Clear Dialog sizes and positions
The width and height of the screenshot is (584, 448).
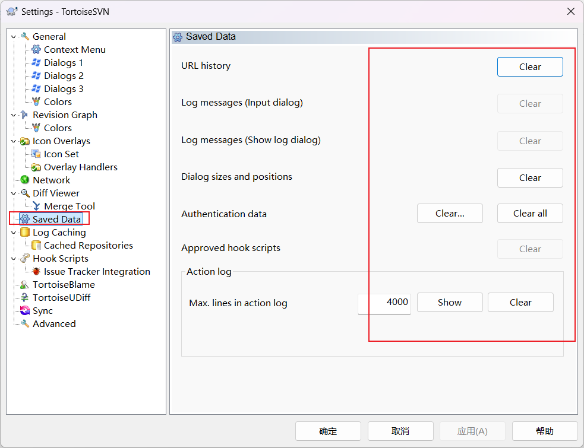530,178
